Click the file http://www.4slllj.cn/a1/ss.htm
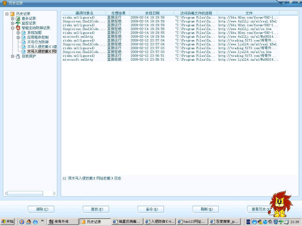 [245, 29]
